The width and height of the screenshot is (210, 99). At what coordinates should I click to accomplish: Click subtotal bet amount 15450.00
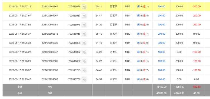click(x=161, y=87)
